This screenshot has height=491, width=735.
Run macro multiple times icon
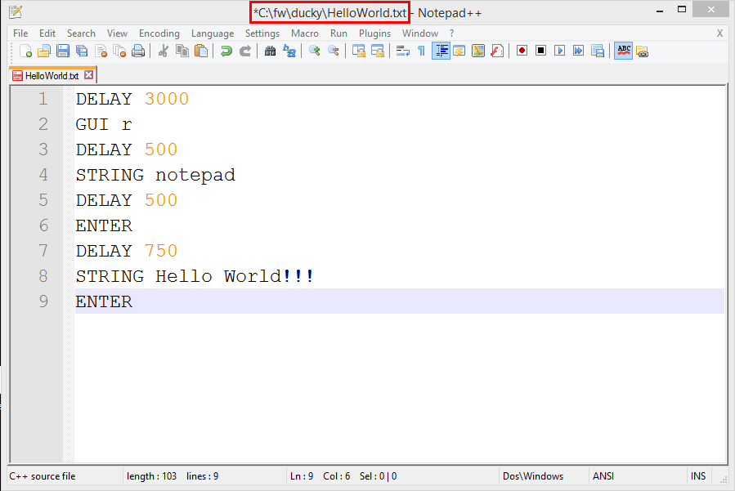click(x=579, y=51)
